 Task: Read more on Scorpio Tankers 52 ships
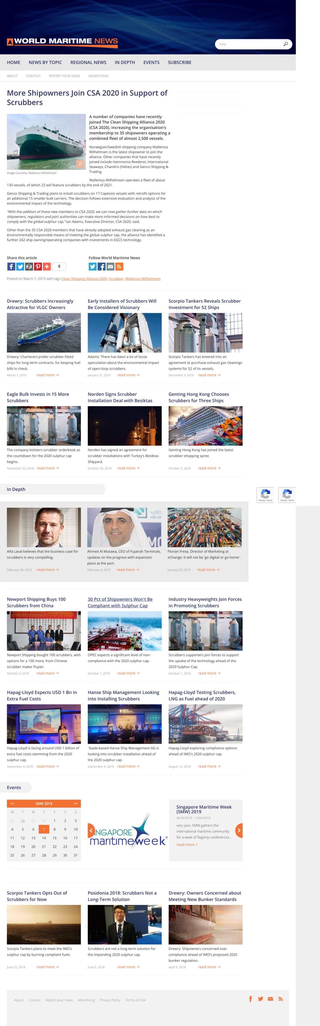point(209,375)
